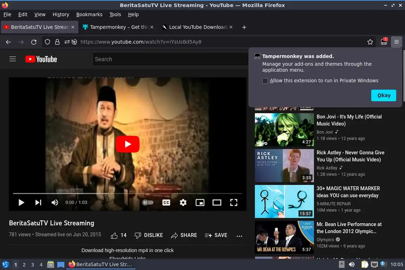The height and width of the screenshot is (270, 405).
Task: Click the show desktop taskbar icon
Action: click(x=61, y=265)
